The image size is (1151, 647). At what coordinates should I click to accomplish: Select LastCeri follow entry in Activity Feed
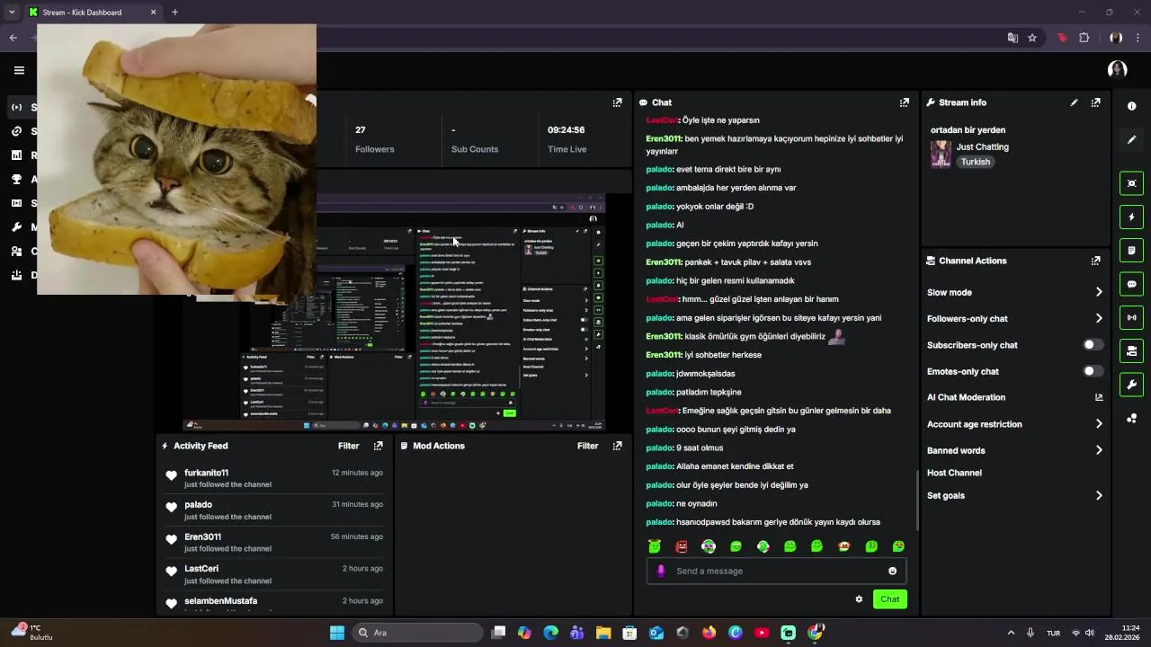[274, 574]
